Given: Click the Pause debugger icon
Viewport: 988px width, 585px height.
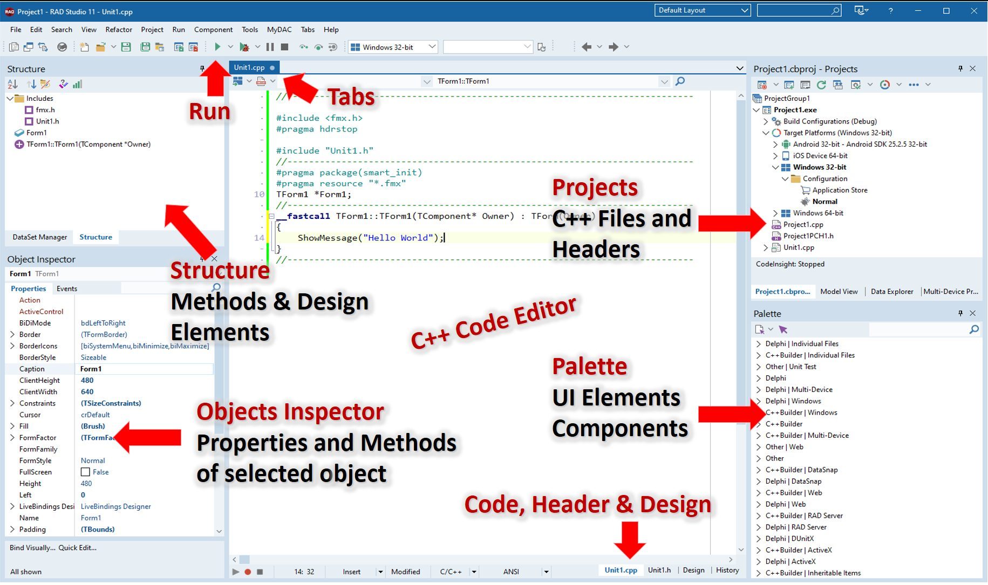Looking at the screenshot, I should [270, 47].
